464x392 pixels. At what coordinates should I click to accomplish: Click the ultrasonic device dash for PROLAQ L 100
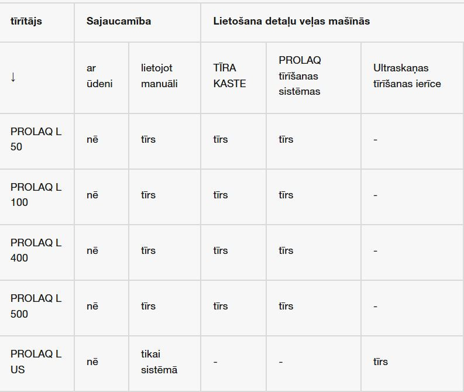[x=376, y=195]
